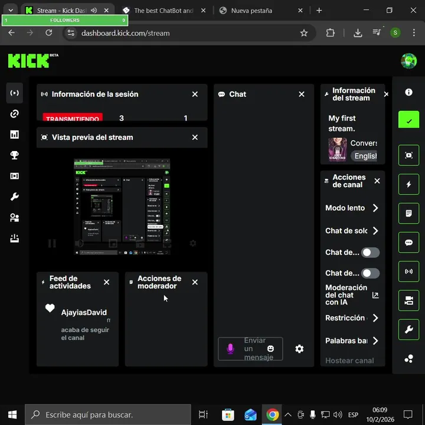The width and height of the screenshot is (425, 425).
Task: Open a new browser tab
Action: (319, 11)
